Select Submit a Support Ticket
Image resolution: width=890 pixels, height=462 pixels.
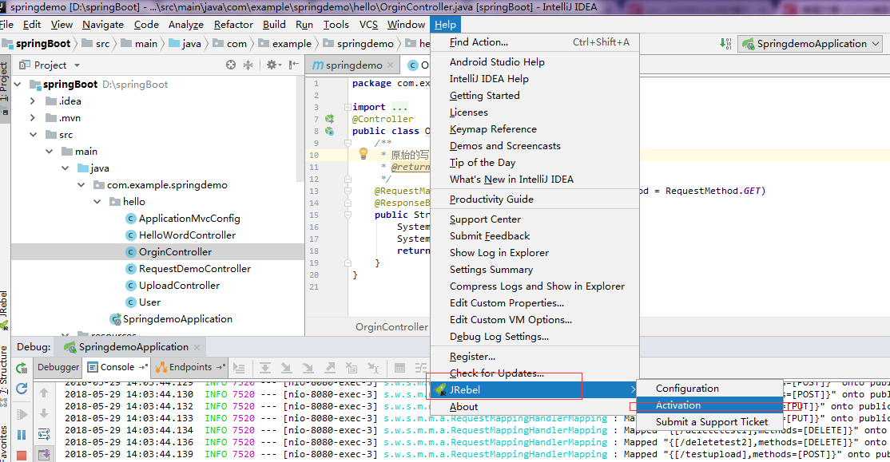click(x=709, y=422)
